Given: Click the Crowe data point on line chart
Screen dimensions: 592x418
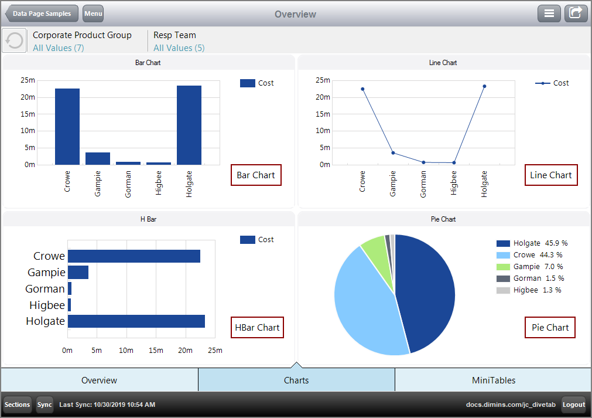Looking at the screenshot, I should (x=362, y=89).
